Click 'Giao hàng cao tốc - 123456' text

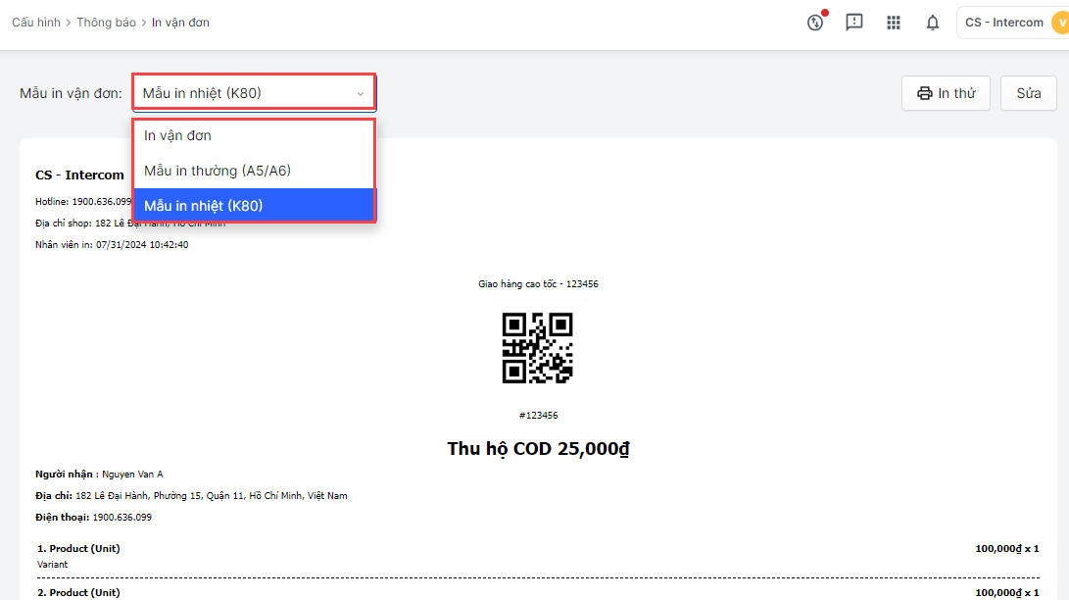point(538,283)
